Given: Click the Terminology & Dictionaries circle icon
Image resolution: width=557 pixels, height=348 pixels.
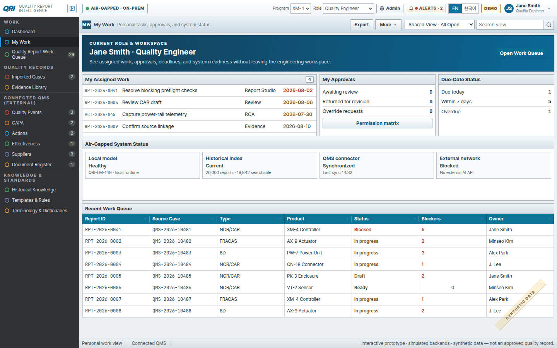Looking at the screenshot, I should pos(7,211).
